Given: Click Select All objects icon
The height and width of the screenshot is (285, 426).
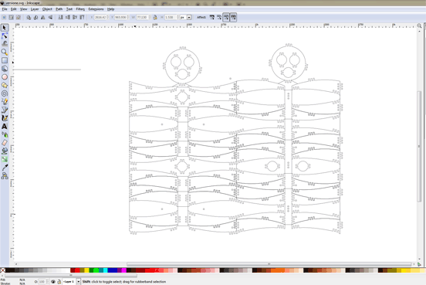Looking at the screenshot, I should pos(4,18).
